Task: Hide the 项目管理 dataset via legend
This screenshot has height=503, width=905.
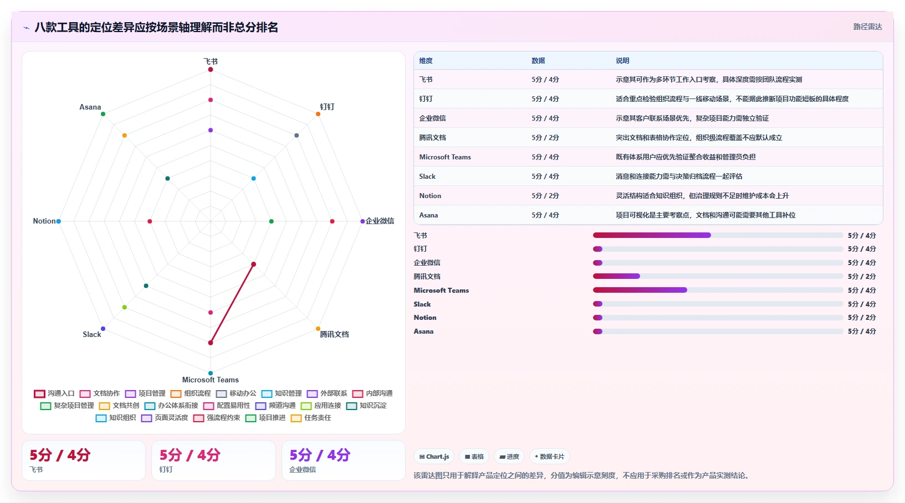Action: point(145,393)
